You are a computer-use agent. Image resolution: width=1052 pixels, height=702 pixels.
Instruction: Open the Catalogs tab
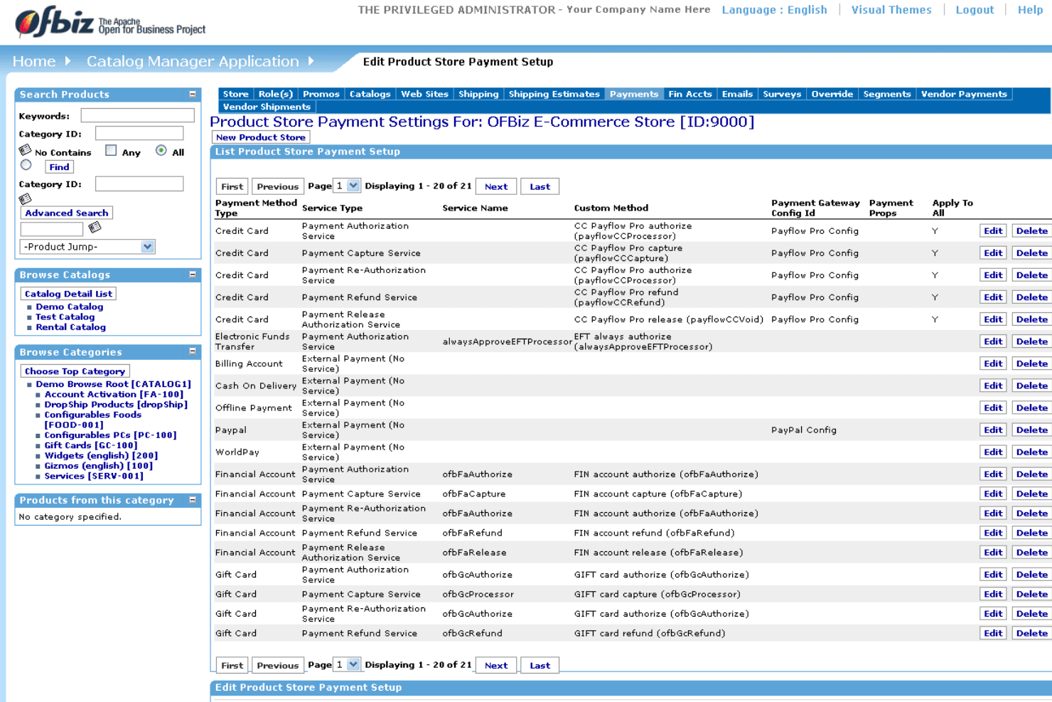[x=370, y=94]
